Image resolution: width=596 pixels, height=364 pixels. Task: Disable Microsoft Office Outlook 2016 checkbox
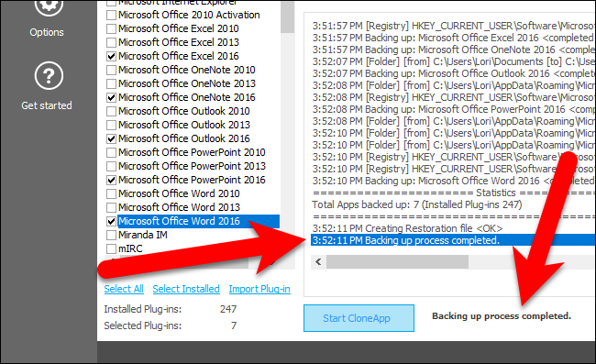(111, 138)
